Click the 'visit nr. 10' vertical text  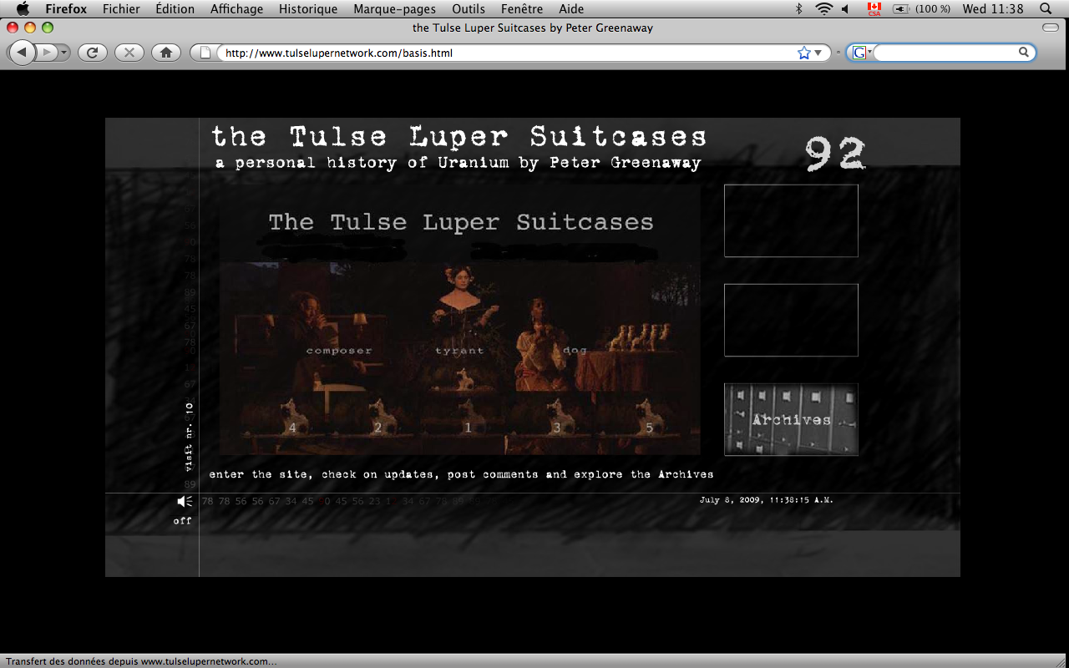(x=189, y=436)
